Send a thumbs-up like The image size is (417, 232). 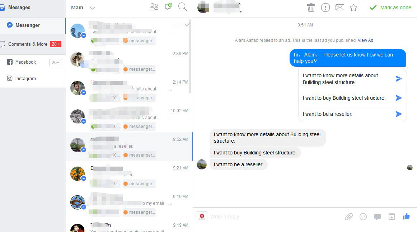pyautogui.click(x=406, y=216)
